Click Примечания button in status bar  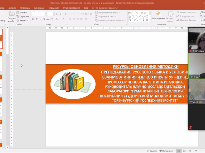click(x=166, y=151)
